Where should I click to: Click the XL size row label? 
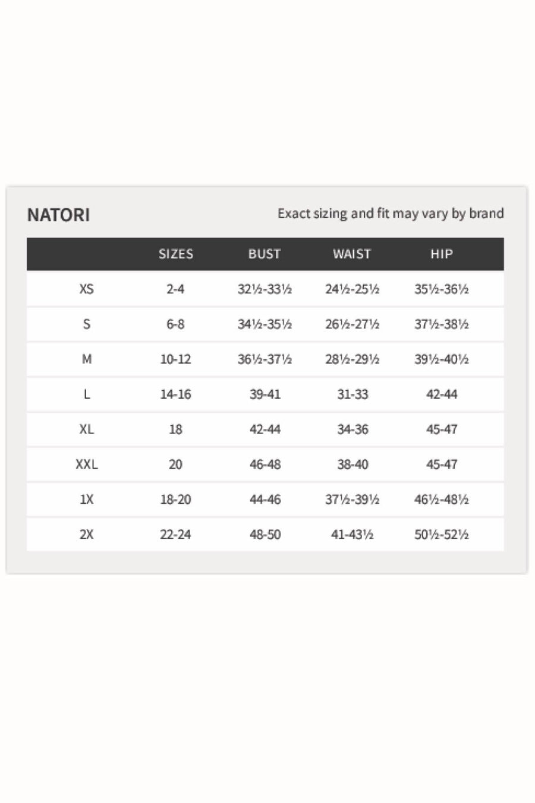pos(87,429)
